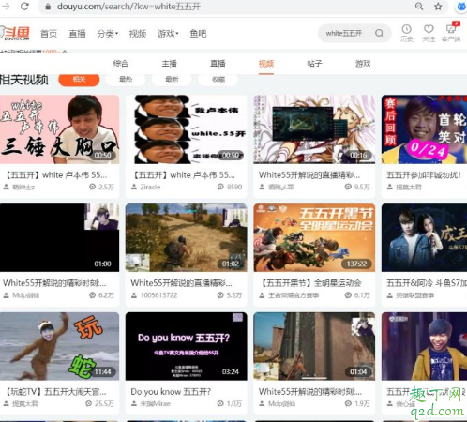Viewport: 467px width, 422px height.
Task: Select the 收藏 sort filter
Action: (x=218, y=80)
